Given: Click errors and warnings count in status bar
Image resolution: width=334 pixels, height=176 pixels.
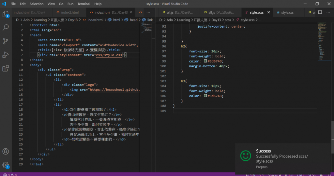Looking at the screenshot, I should [10, 175].
